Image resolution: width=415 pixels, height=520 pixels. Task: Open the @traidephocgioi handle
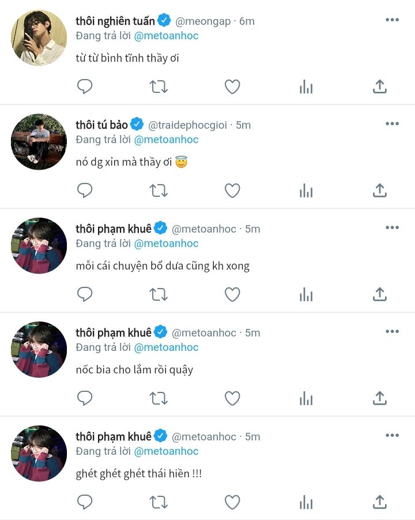(188, 125)
